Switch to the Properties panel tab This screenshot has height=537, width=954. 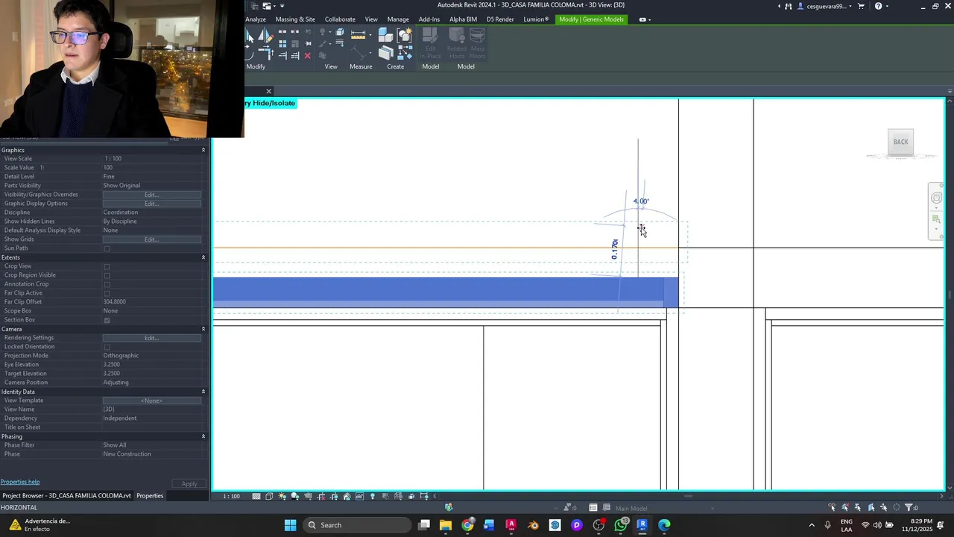coord(150,495)
